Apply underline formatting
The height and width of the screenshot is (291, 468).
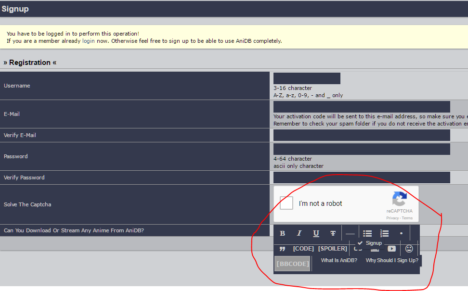pyautogui.click(x=316, y=233)
